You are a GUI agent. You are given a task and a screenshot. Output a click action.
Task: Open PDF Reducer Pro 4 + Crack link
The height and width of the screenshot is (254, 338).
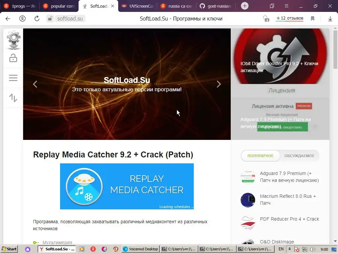pos(289,219)
